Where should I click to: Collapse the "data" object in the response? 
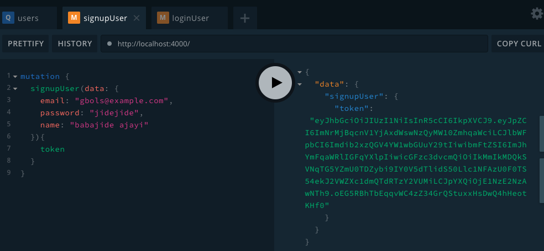[299, 84]
